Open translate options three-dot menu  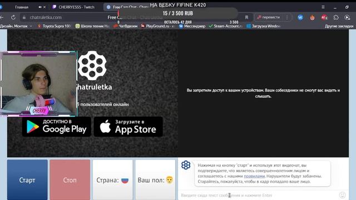[287, 17]
